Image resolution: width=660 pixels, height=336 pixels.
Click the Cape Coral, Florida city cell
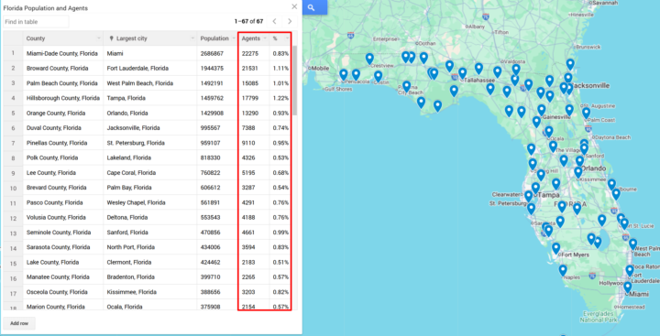(149, 173)
